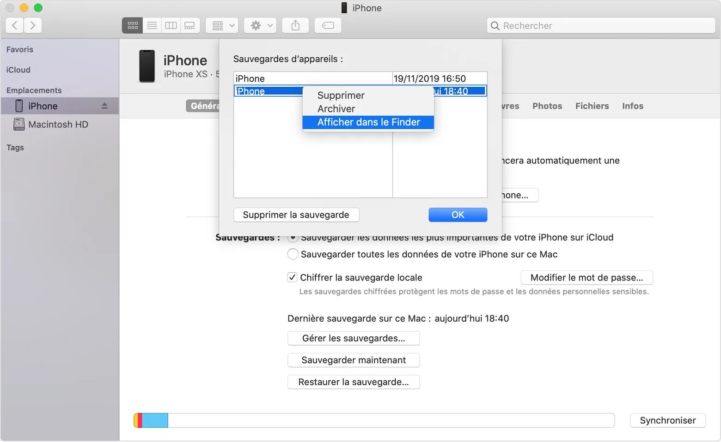The image size is (721, 442).
Task: Confirm the dialog with OK
Action: click(x=458, y=215)
